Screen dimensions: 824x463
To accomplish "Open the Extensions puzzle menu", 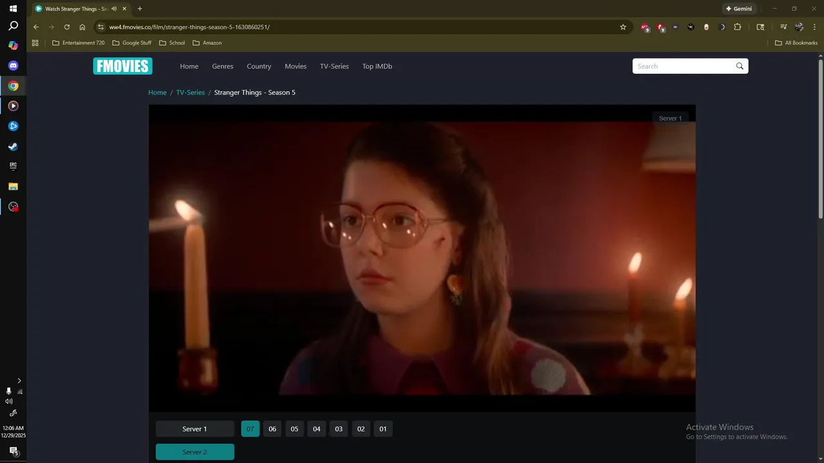I will (738, 27).
